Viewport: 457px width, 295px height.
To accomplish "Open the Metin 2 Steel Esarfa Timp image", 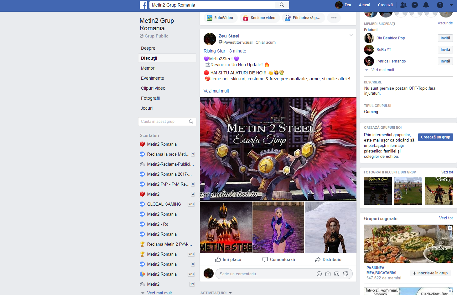I will pos(278,149).
